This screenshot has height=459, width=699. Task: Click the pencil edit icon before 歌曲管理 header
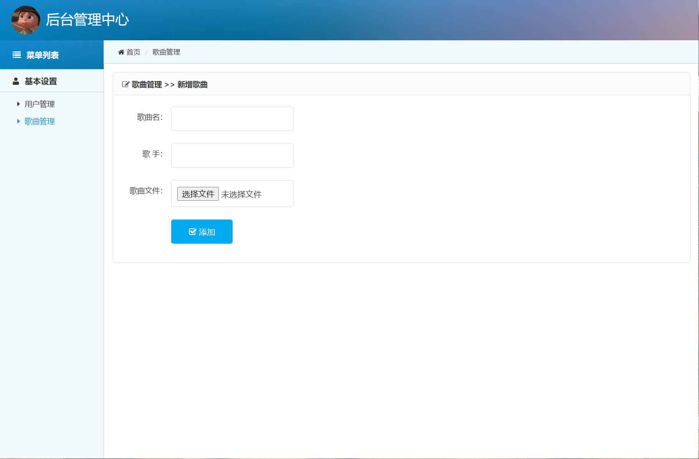point(125,84)
